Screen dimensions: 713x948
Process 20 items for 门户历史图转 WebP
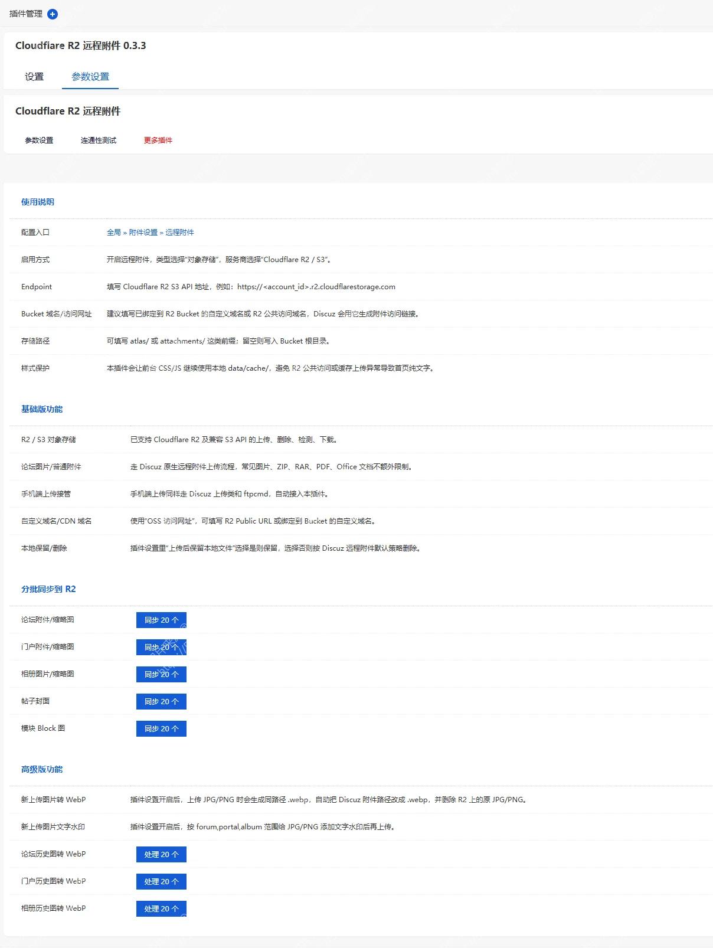tap(161, 882)
